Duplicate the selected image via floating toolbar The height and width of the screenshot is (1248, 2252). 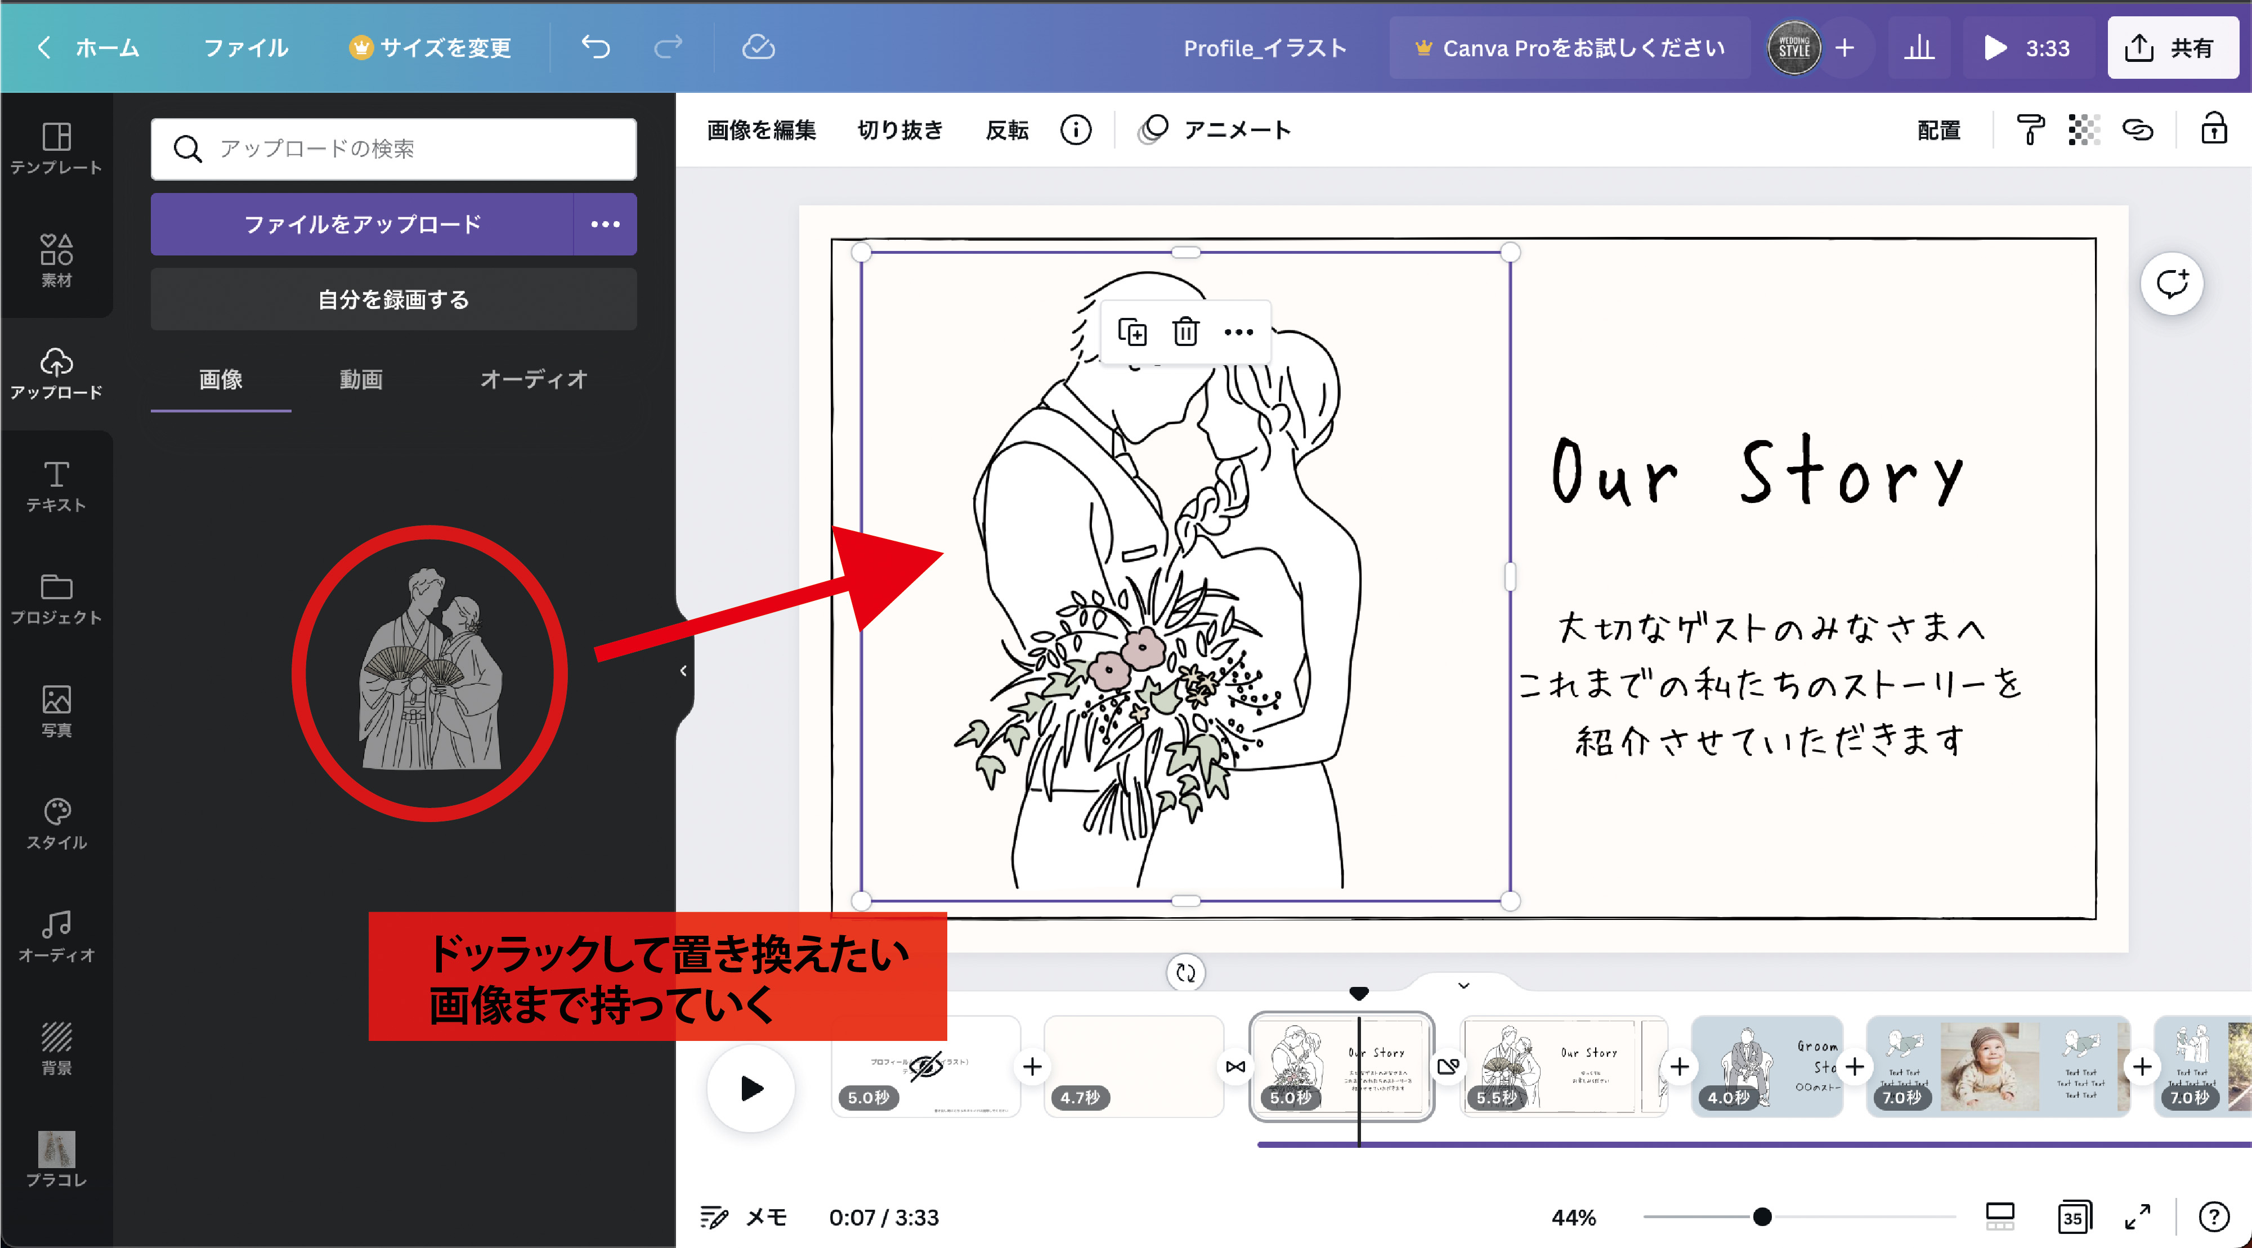click(x=1134, y=332)
